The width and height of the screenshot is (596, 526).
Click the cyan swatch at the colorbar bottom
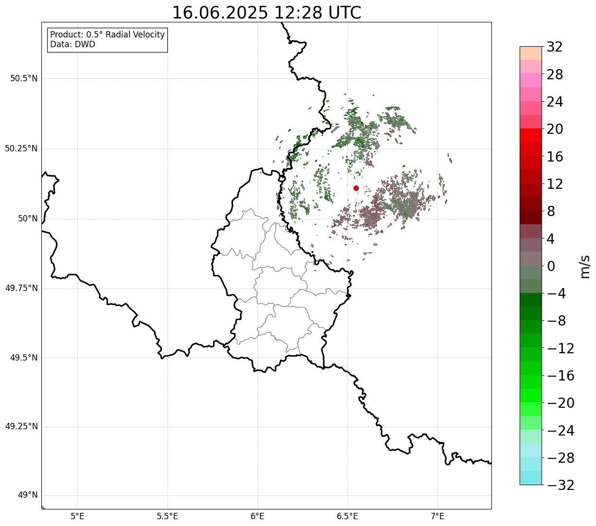[x=530, y=478]
